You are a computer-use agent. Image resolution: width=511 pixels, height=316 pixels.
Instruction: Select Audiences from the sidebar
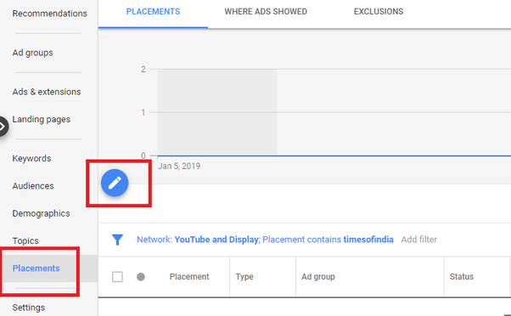coord(33,186)
